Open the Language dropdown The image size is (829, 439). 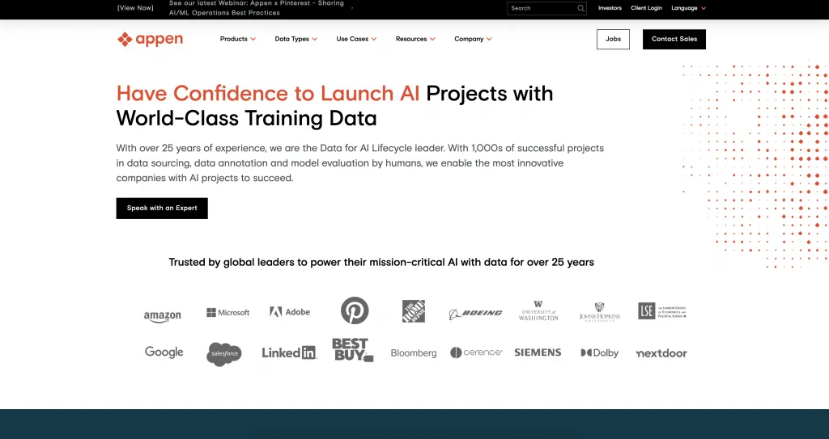pos(688,8)
